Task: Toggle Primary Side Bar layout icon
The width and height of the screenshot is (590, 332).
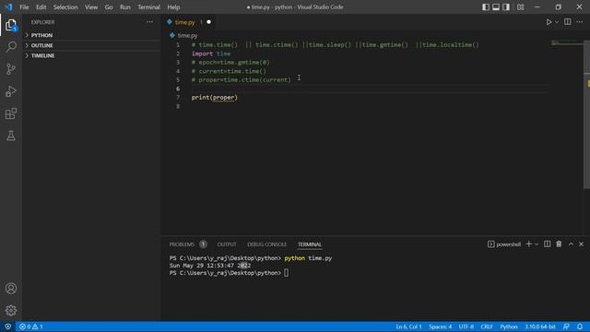Action: 486,7
